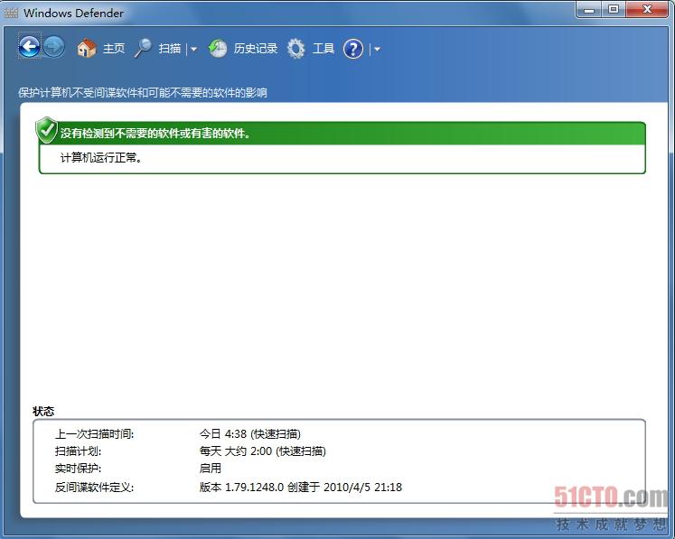
Task: Click the blue Back arrow button
Action: point(29,46)
